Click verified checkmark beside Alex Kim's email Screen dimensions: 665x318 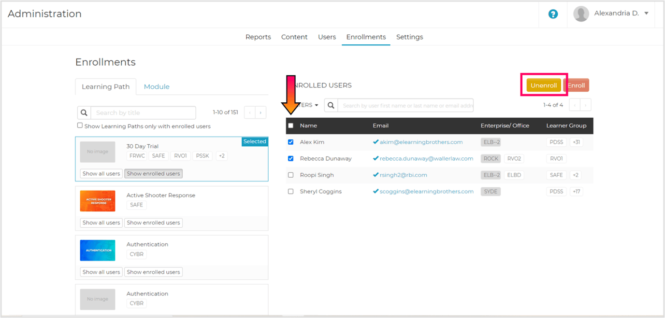click(376, 142)
